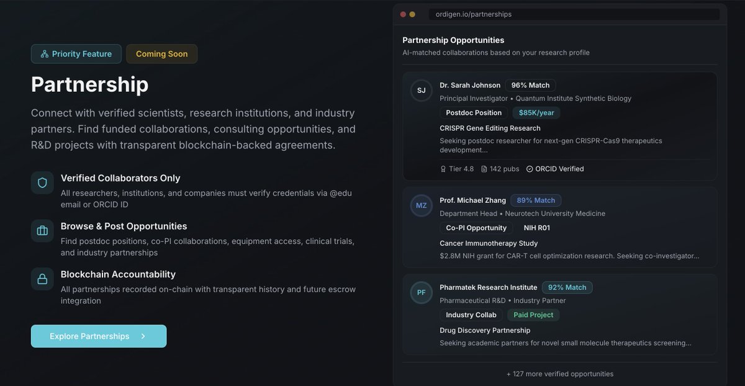This screenshot has height=386, width=745.
Task: Click the 'AI-matched collaborations' subtitle
Action: click(496, 53)
